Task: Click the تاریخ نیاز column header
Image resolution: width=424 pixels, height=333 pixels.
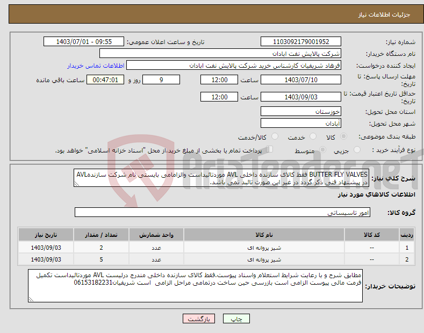Action: coord(46,235)
